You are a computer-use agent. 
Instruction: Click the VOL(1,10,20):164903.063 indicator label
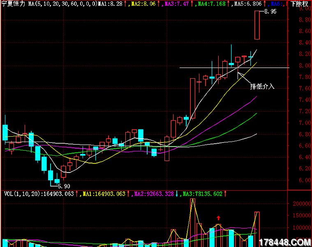click(39, 194)
